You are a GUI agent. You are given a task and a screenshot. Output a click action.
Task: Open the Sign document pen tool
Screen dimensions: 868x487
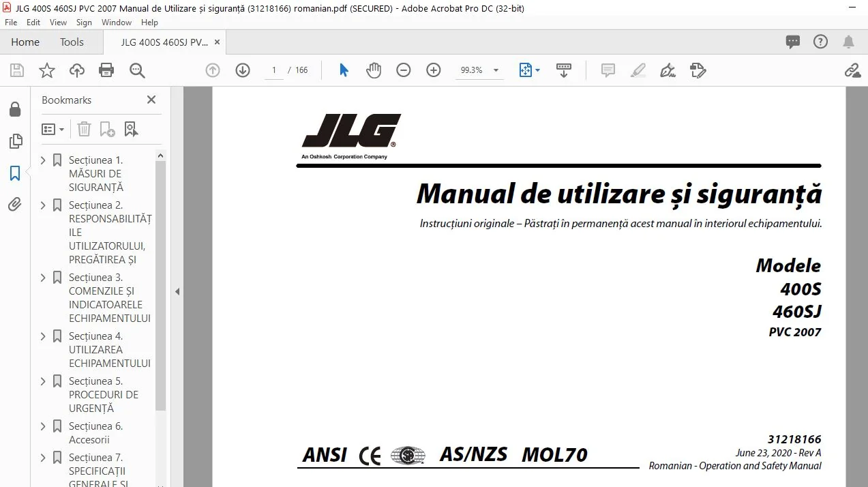(x=668, y=70)
